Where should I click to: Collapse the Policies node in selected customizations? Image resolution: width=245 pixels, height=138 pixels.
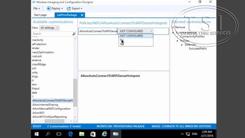pos(177,41)
